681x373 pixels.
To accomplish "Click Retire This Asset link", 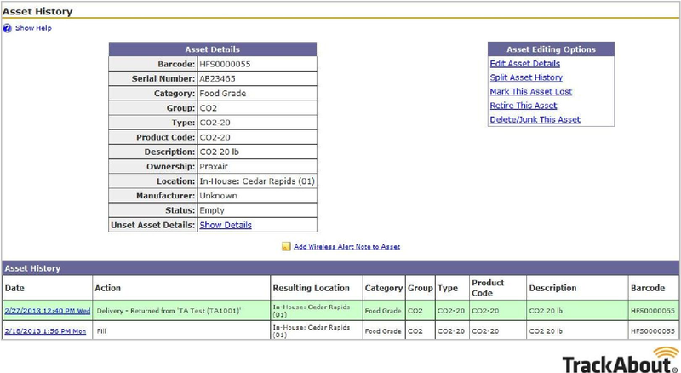I will point(523,106).
